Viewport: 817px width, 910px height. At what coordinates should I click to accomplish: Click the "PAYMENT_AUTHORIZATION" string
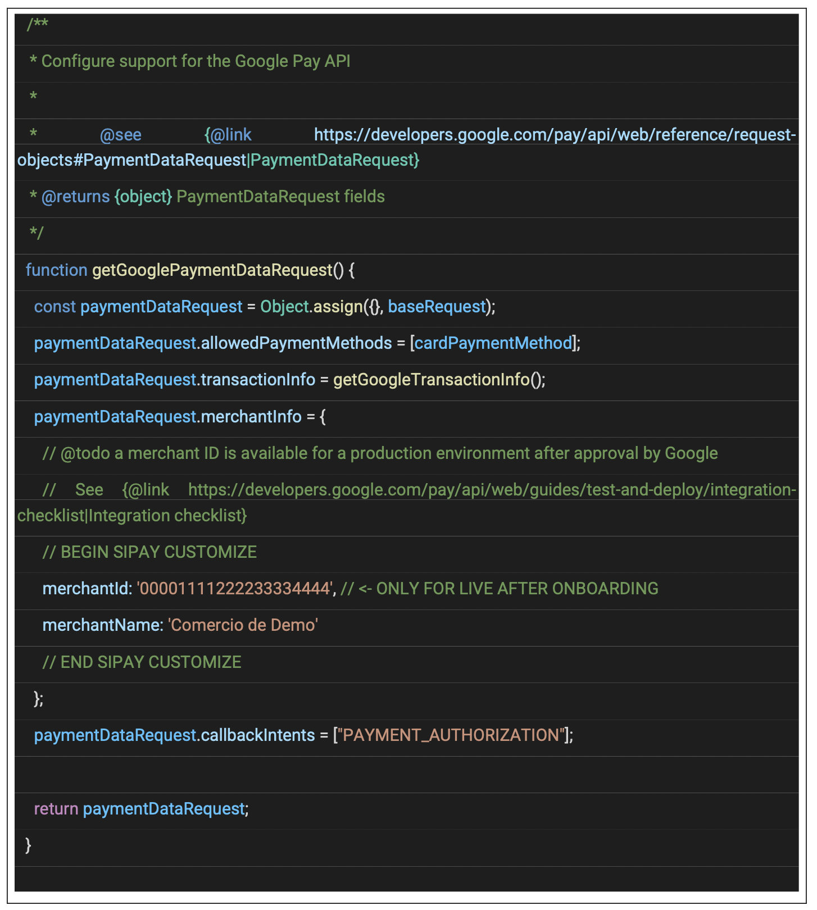point(452,735)
